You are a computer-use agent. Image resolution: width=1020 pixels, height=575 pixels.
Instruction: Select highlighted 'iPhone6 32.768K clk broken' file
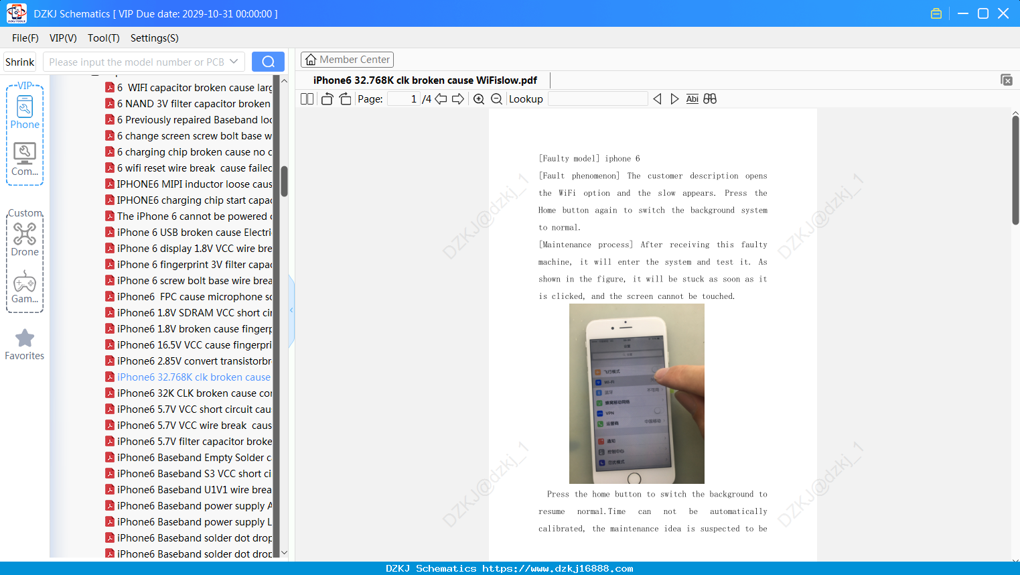point(189,377)
